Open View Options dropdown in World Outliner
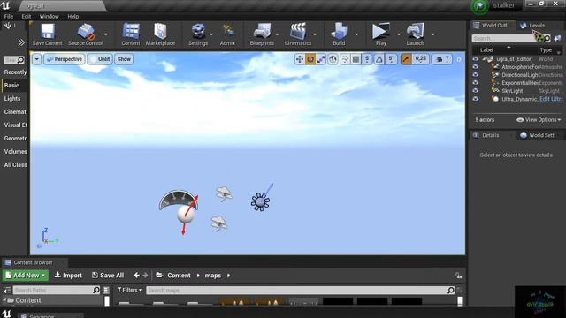Screen dimensions: 566x318 [539, 120]
